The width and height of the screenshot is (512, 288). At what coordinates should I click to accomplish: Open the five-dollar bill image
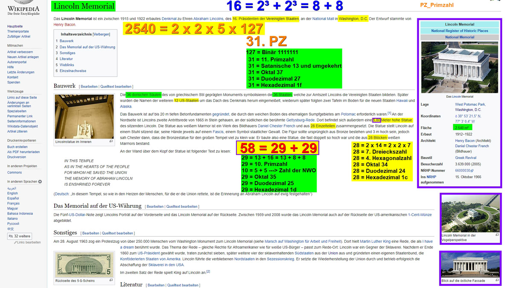click(x=84, y=265)
